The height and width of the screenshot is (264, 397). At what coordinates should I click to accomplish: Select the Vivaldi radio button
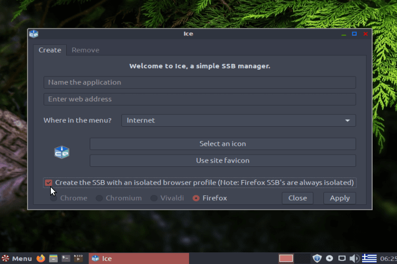click(154, 198)
